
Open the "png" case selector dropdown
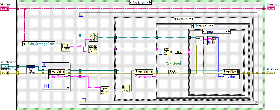(x=227, y=32)
